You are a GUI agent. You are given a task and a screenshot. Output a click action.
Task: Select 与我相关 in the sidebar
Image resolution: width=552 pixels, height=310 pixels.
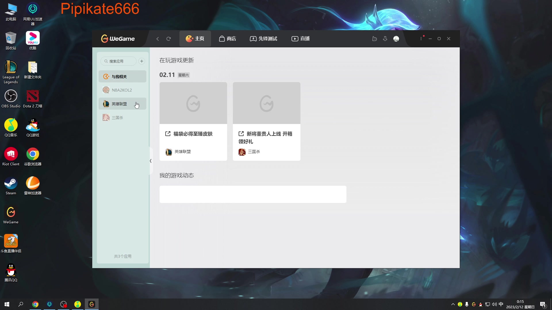(122, 77)
